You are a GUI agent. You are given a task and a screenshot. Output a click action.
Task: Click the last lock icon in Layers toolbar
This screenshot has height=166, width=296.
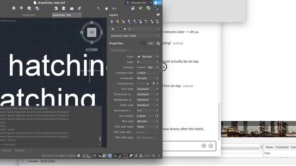[157, 22]
